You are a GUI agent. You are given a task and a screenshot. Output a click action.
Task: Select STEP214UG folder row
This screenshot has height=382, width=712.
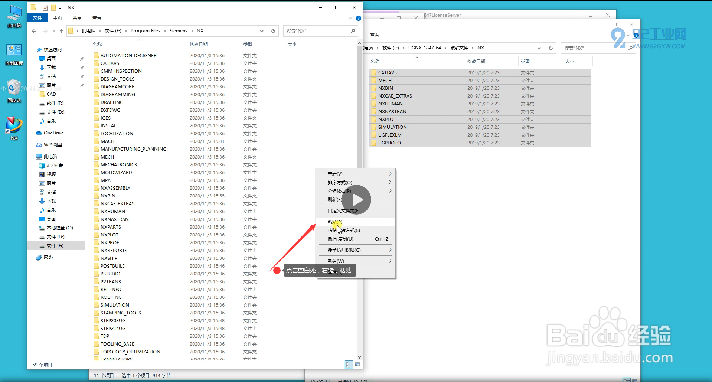coord(113,328)
